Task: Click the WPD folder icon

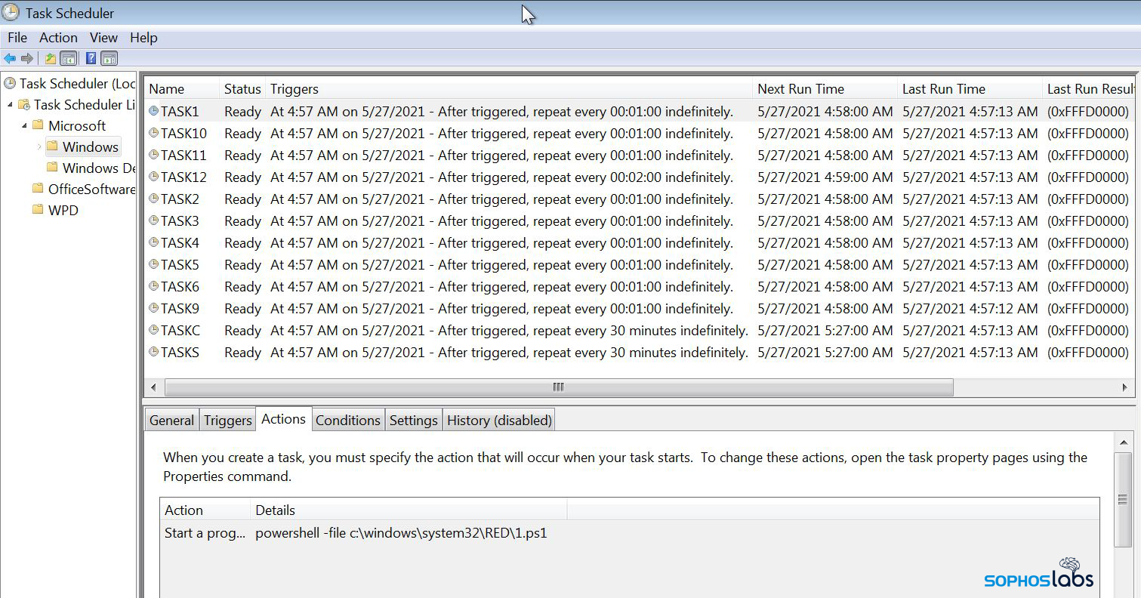Action: pos(38,210)
